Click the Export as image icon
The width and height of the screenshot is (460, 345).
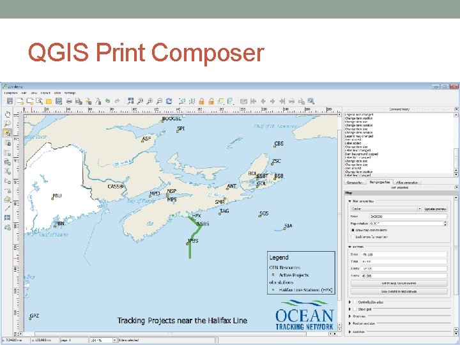79,102
